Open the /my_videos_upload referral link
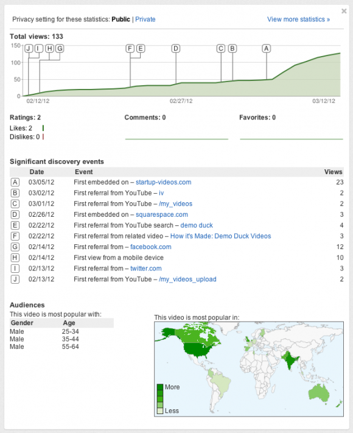The width and height of the screenshot is (353, 433). click(x=187, y=279)
